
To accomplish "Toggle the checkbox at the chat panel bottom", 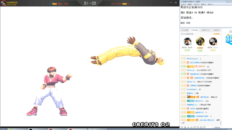I will 213,127.
